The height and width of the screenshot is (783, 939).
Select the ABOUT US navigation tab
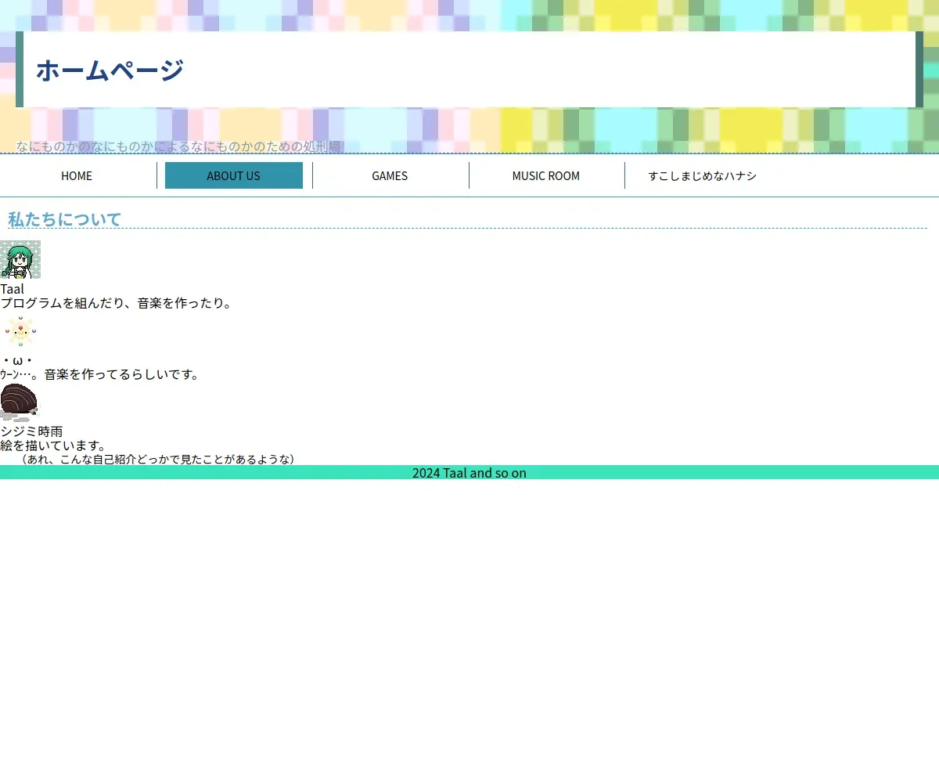pos(233,175)
